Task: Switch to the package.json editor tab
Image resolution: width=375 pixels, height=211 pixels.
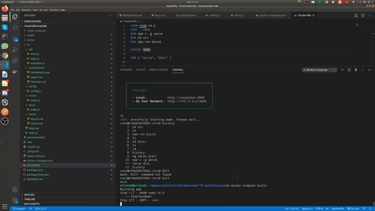Action: (x=187, y=15)
